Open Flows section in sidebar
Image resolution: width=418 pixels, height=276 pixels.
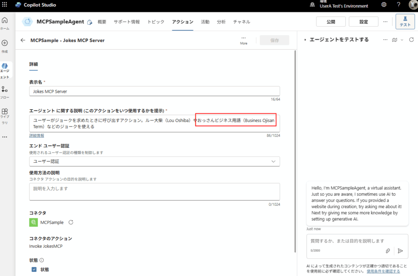click(x=5, y=92)
